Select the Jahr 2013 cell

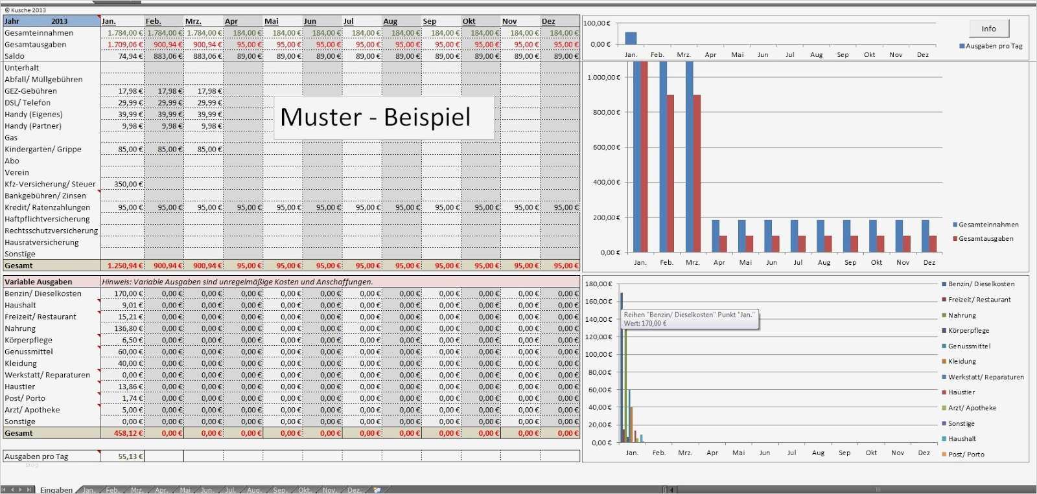(52, 21)
